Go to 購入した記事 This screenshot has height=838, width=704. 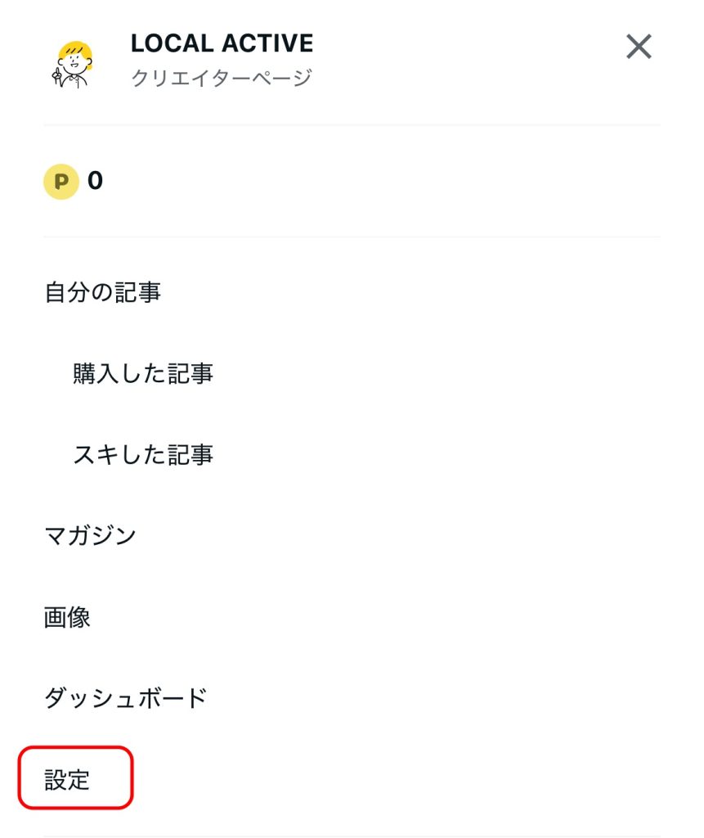(x=143, y=373)
